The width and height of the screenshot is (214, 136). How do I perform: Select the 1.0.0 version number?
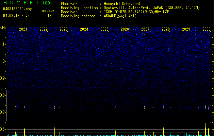[x=46, y=3]
